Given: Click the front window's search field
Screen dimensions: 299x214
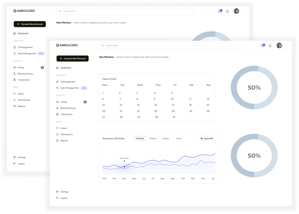Looking at the screenshot, I should click(168, 45).
